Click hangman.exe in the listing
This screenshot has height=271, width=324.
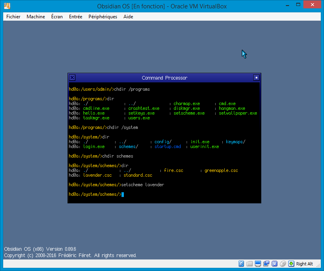pyautogui.click(x=232, y=108)
